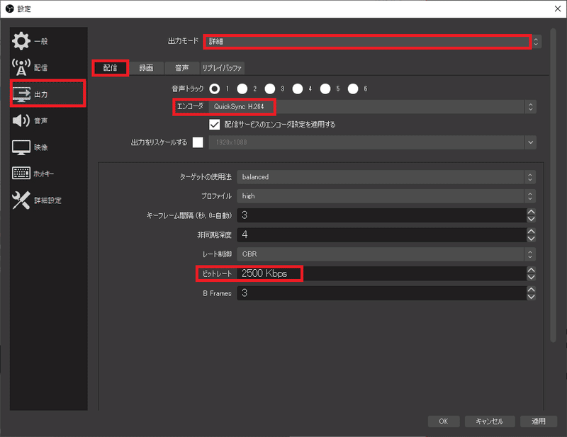Viewport: 567px width, 437px height.
Task: Click the キャンセル (Cancel) button
Action: [490, 421]
